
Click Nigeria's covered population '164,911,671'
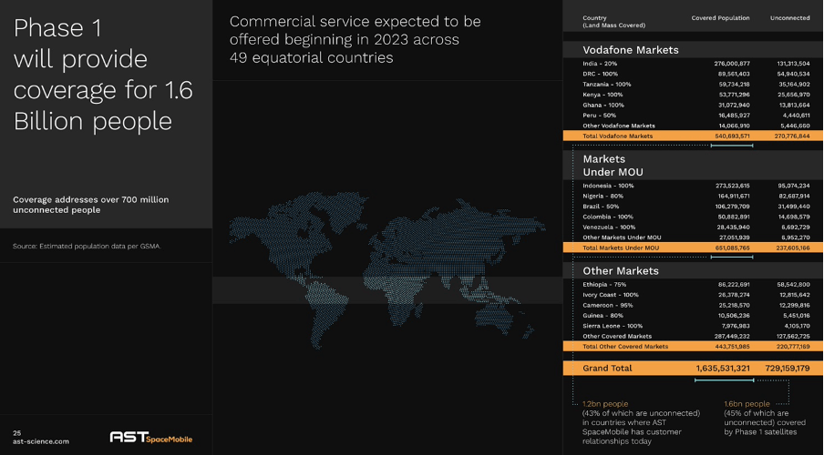coord(733,197)
